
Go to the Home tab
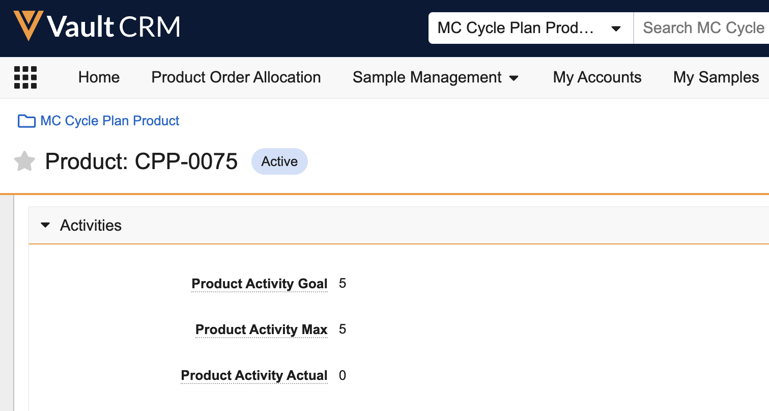pyautogui.click(x=99, y=77)
